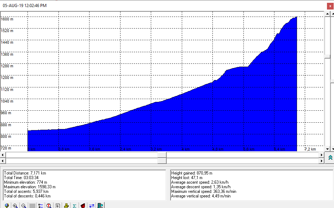Click right arrow of lower horizontal scrollbar
The height and width of the screenshot is (208, 334).
322,161
